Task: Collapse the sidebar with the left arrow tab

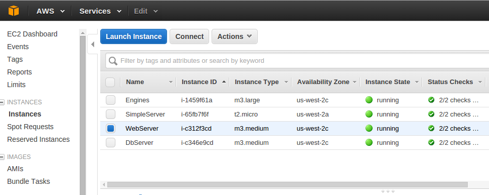Action: pos(92,44)
